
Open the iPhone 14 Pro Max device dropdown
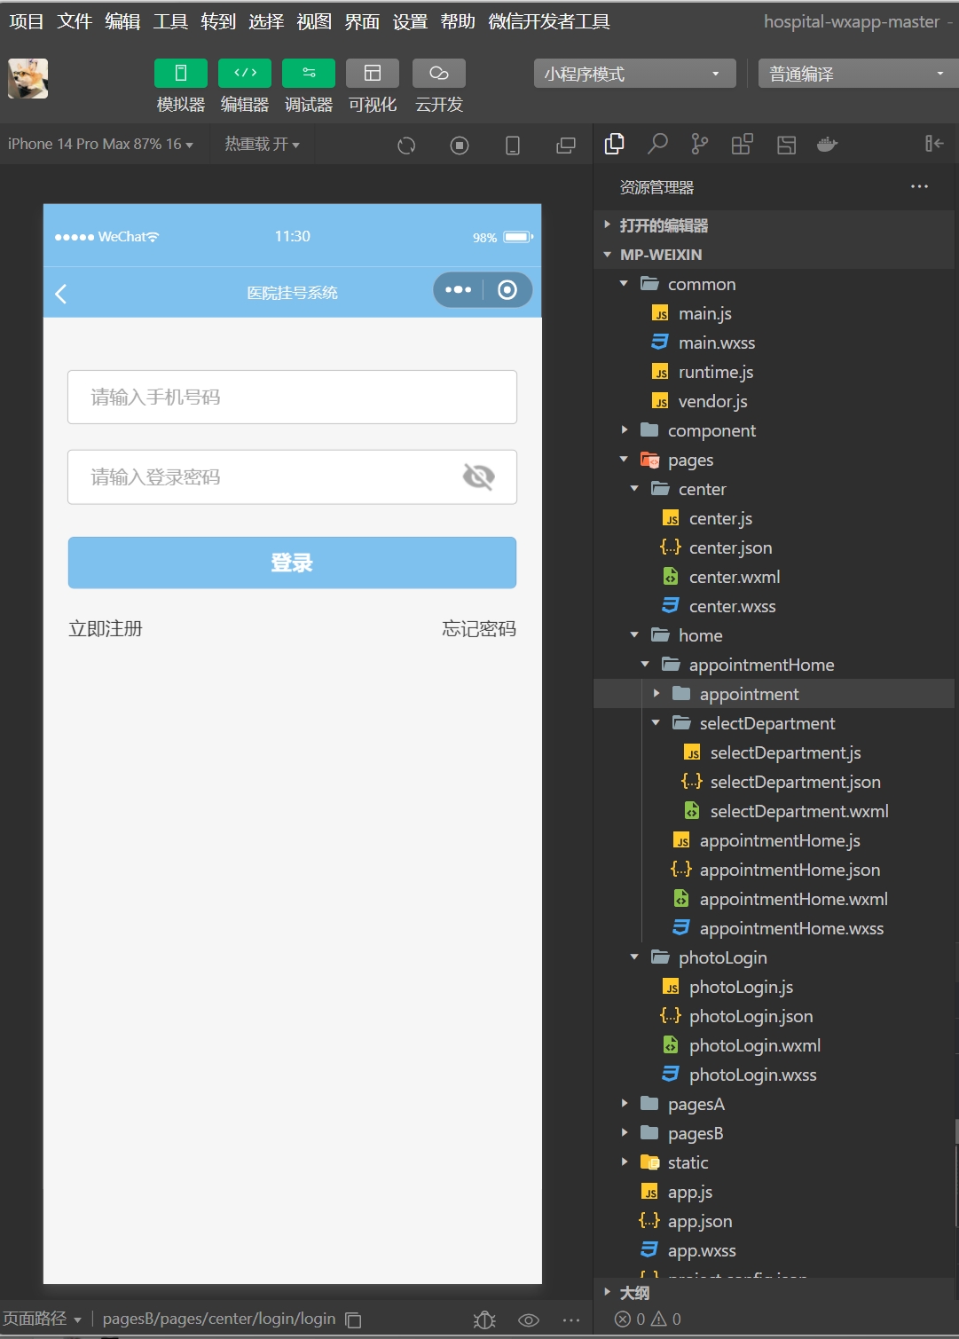tap(100, 144)
